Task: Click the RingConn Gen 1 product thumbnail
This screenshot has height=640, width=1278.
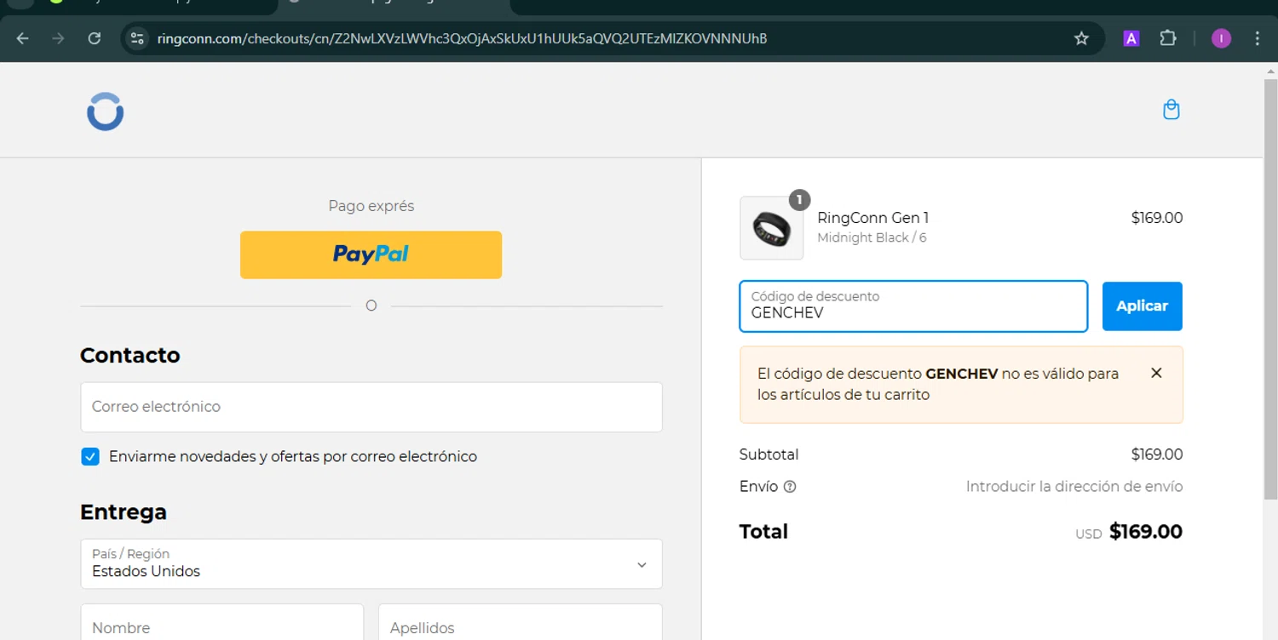Action: click(771, 228)
